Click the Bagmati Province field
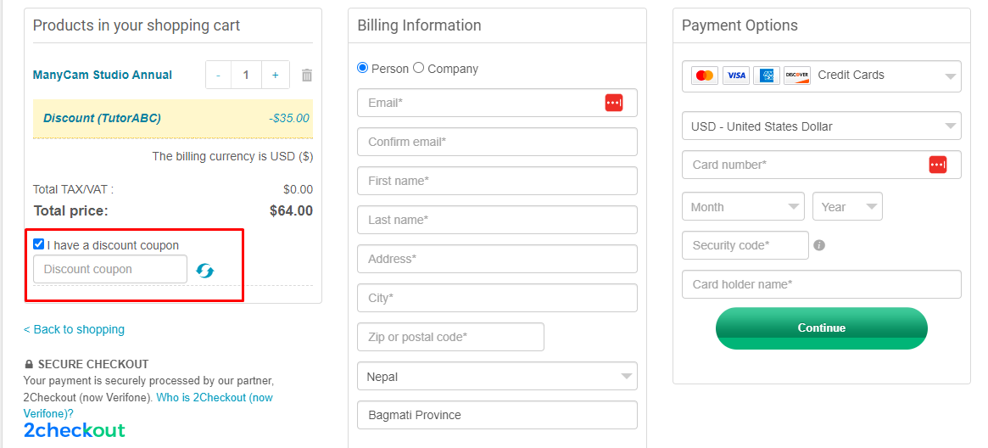 (497, 415)
